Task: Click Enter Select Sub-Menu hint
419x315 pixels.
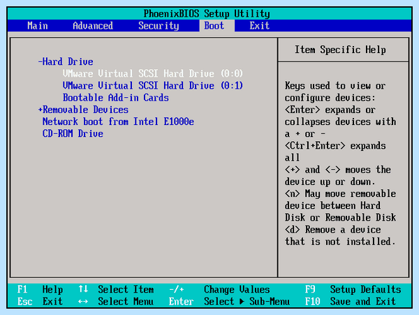Action: 229,301
